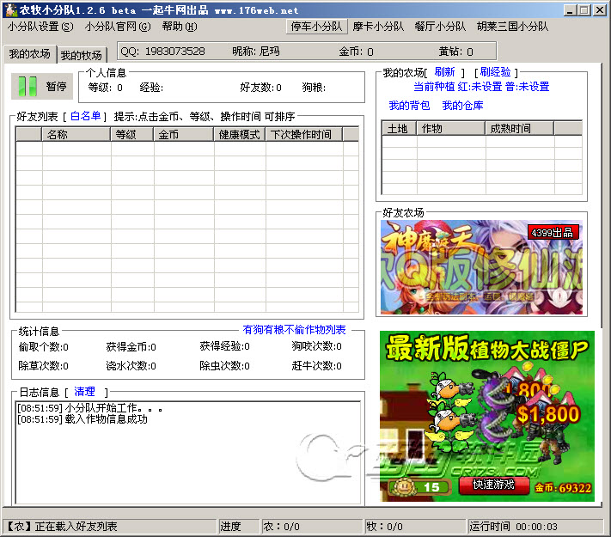The height and width of the screenshot is (537, 611).
Task: Open 我的仓库 link
Action: point(462,106)
